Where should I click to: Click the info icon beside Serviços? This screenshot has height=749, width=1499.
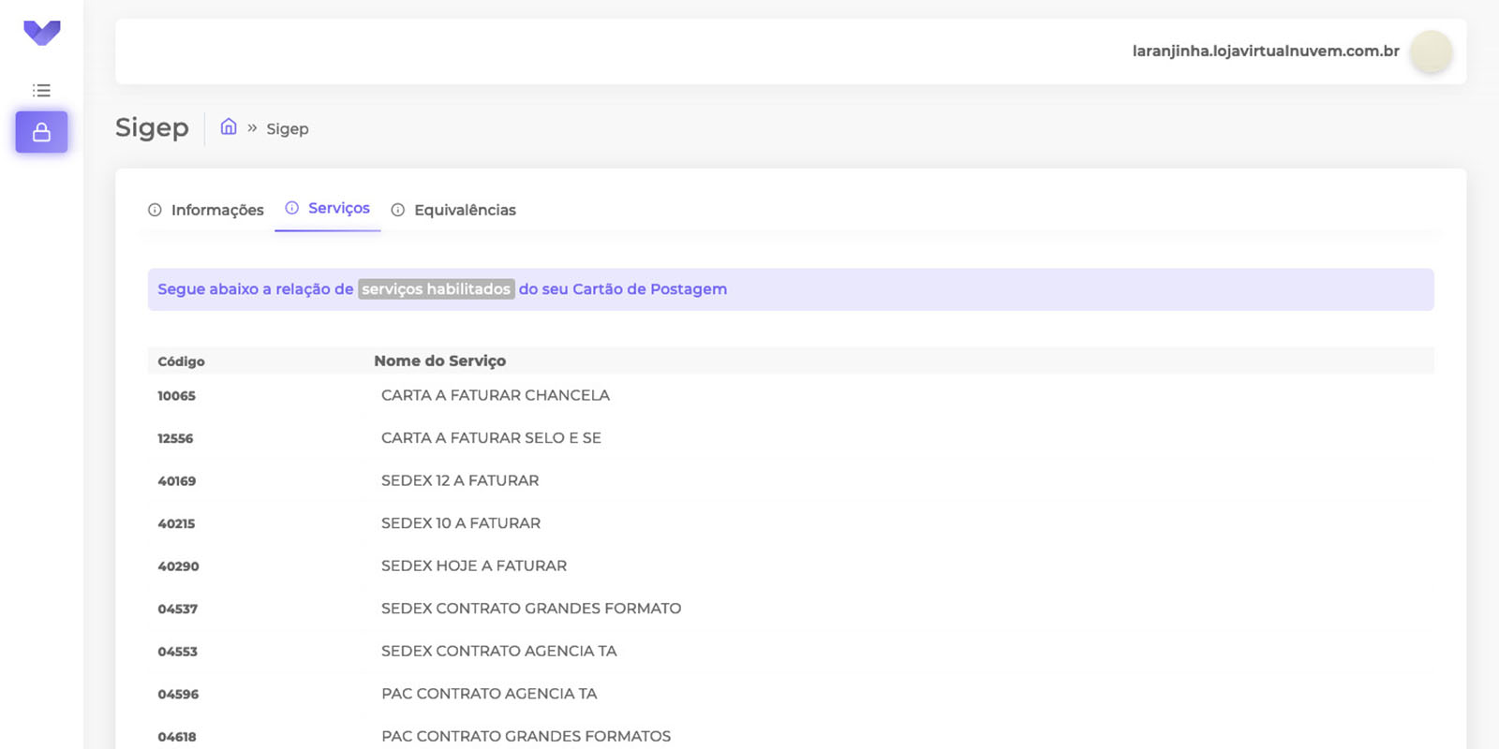pos(292,208)
